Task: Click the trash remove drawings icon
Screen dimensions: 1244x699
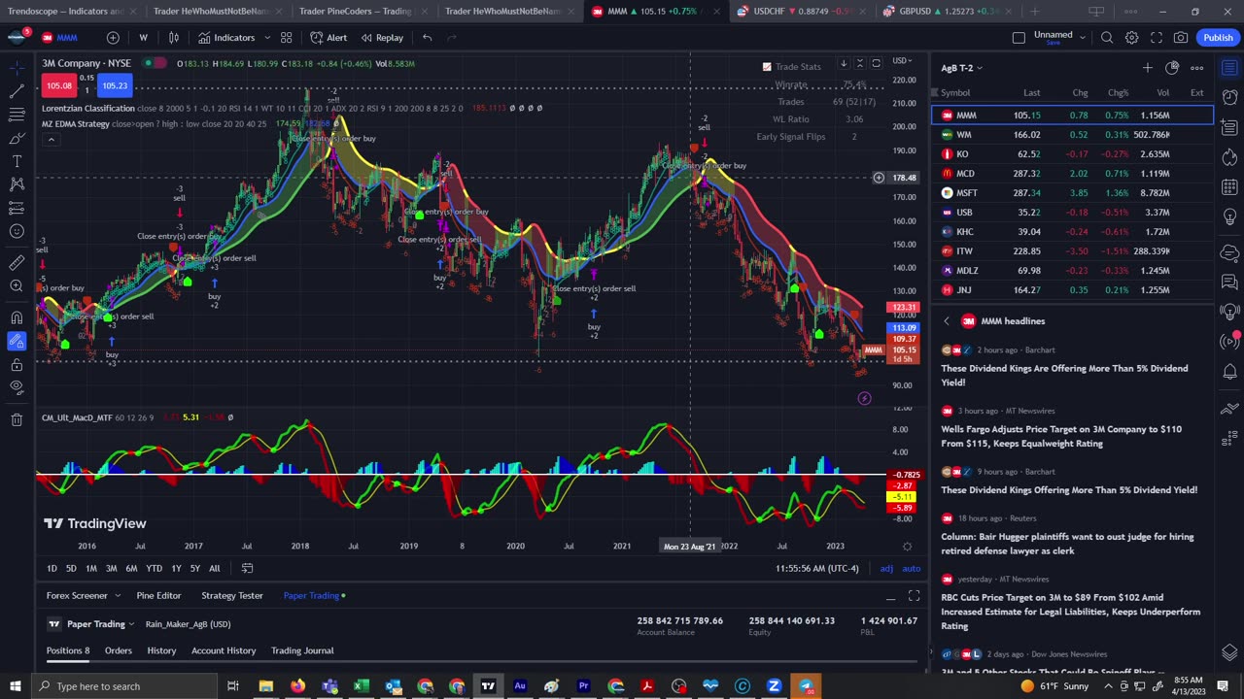Action: tap(17, 419)
